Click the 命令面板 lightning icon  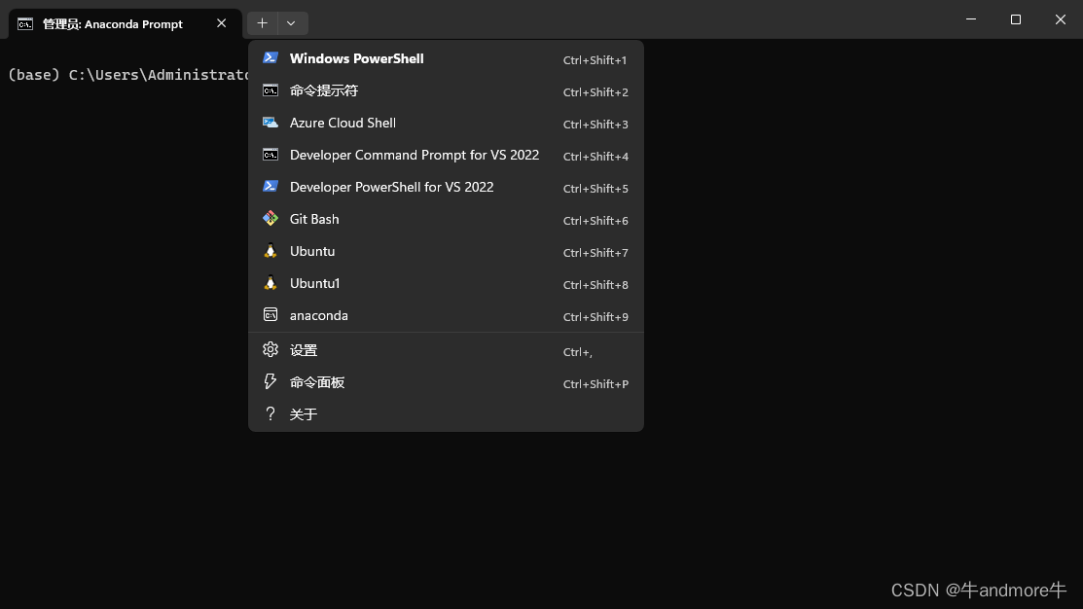click(x=271, y=381)
